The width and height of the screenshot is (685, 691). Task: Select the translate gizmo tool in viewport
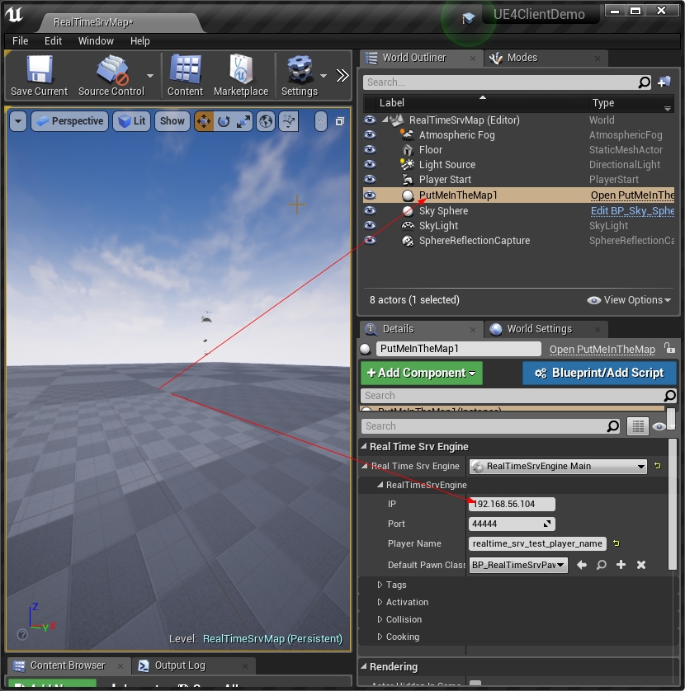pyautogui.click(x=204, y=121)
